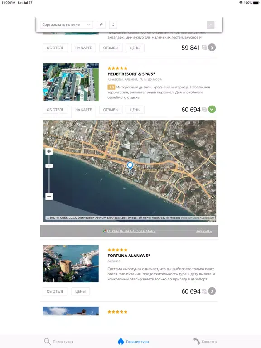Open the sort by price dropdown

(x=66, y=24)
